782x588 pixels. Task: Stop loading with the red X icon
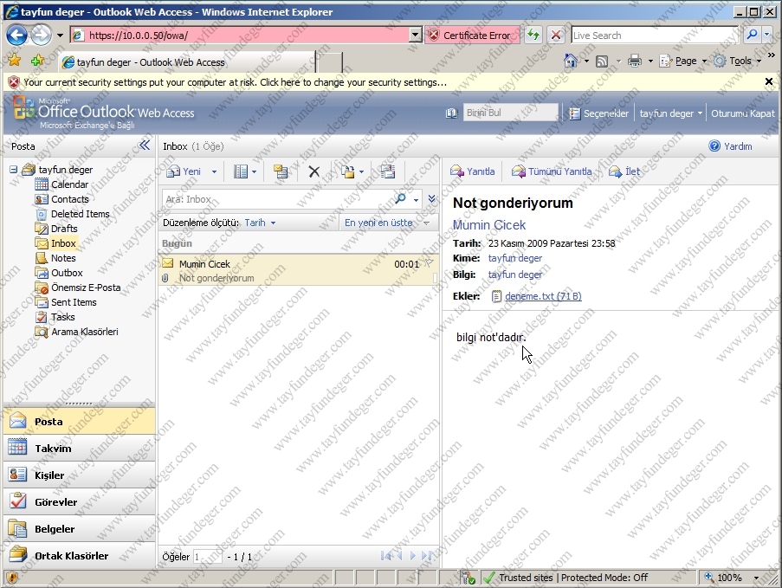tap(556, 35)
